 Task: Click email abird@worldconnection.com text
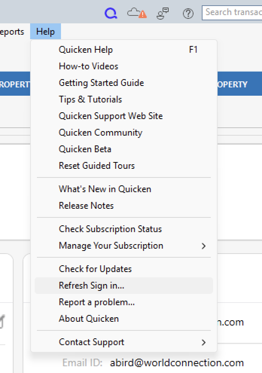coord(177,363)
